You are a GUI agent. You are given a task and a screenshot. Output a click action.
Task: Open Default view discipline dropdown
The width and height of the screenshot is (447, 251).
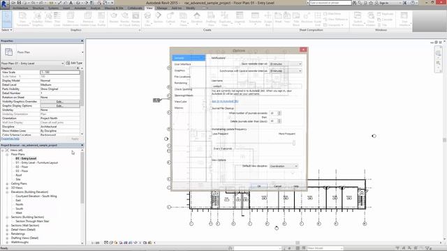click(284, 166)
